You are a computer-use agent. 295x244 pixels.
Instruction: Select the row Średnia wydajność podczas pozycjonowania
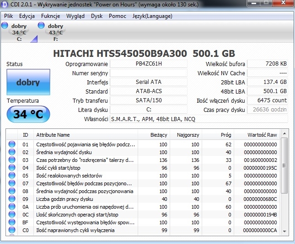143,191
